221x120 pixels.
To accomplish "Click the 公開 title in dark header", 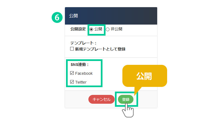I will pos(73,16).
